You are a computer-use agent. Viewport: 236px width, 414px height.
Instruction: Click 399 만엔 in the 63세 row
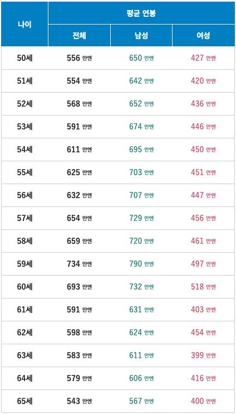pos(203,355)
